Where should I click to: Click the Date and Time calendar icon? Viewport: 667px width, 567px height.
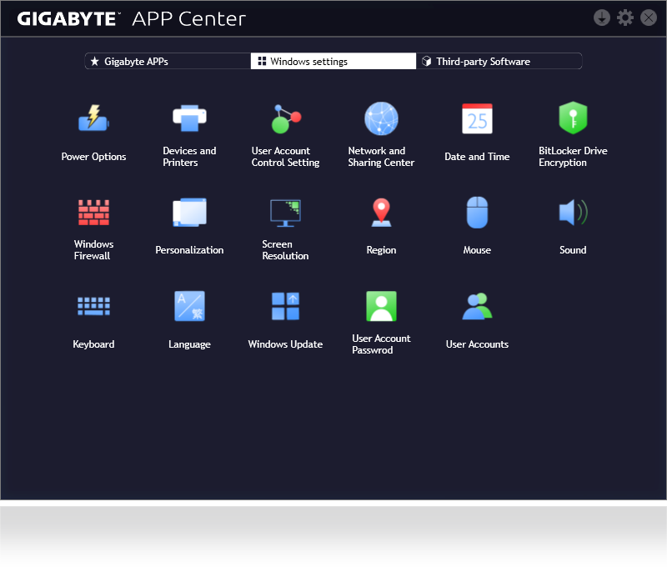[x=477, y=119]
